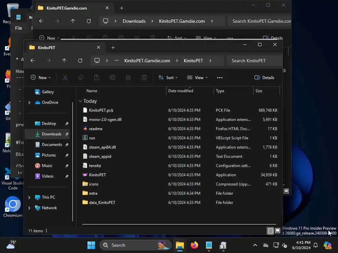338x253 pixels.
Task: Click the Rename icon in KinitoPET toolbar
Action: pos(113,77)
